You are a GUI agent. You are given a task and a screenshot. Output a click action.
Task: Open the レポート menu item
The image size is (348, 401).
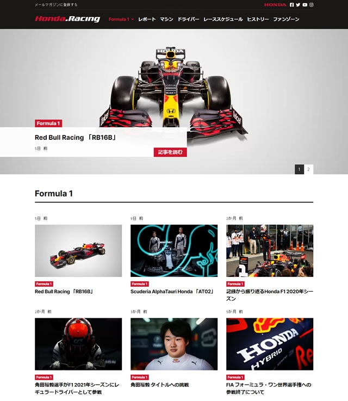[x=147, y=19]
